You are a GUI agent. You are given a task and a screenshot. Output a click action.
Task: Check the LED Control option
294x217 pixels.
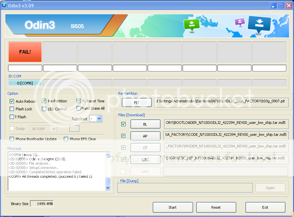pyautogui.click(x=44, y=109)
